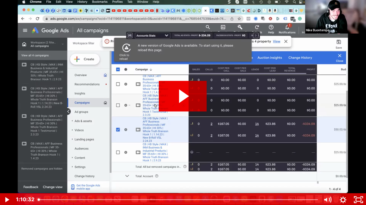The height and width of the screenshot is (205, 366).
Task: Click the large red play button overlay
Action: click(x=183, y=96)
